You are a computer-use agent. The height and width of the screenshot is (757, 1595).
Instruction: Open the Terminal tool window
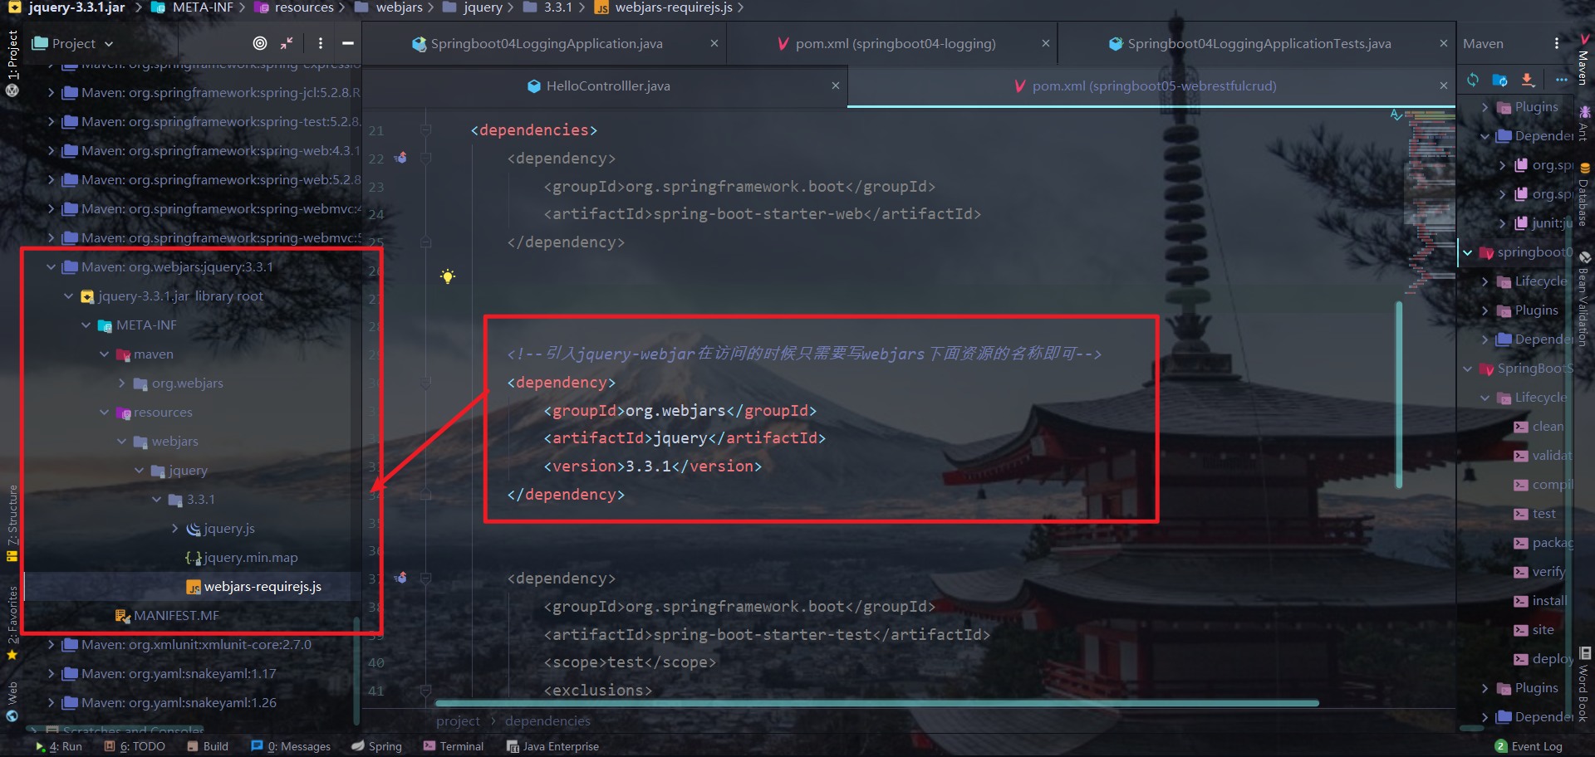pos(454,746)
